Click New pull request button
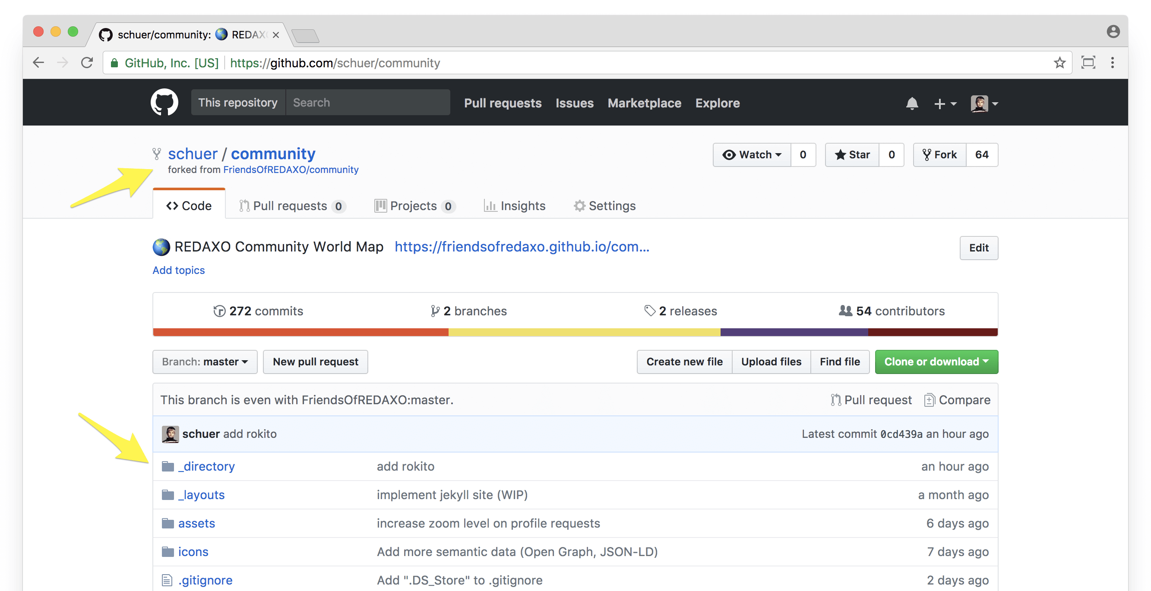Screen dimensions: 1151x591 (x=315, y=362)
